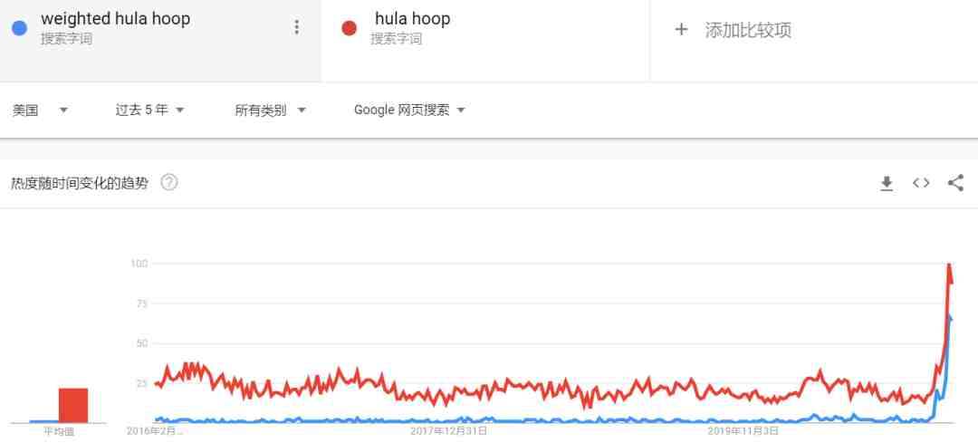Click the 2017年12月31日 axis label
978x443 pixels.
(450, 431)
